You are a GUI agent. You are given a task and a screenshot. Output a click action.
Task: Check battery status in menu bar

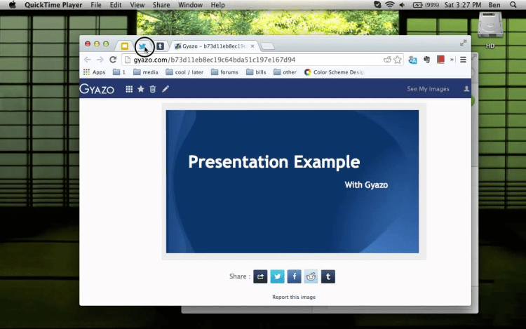[426, 5]
